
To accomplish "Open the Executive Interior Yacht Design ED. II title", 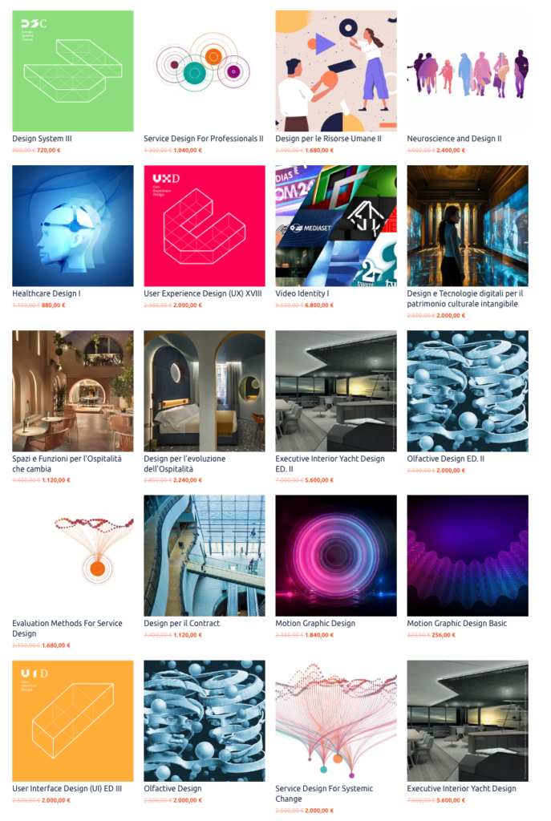I will click(x=330, y=463).
